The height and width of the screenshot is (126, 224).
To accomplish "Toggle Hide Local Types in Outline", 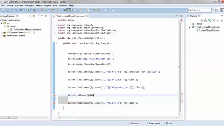I will coord(221,21).
